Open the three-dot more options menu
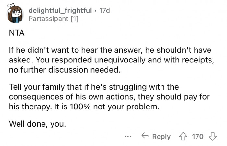The image size is (227, 146). click(128, 137)
